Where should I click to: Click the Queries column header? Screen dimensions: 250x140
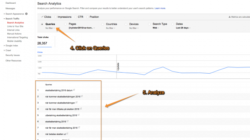coord(49,84)
